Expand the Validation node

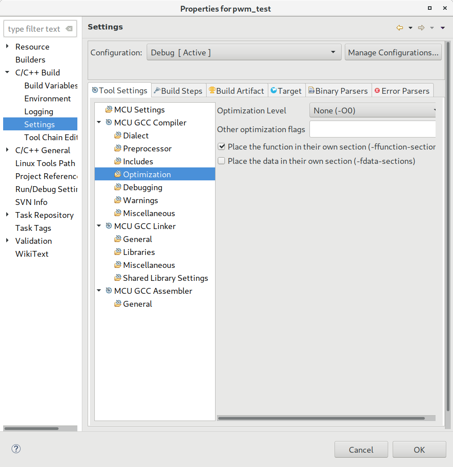[x=8, y=240]
